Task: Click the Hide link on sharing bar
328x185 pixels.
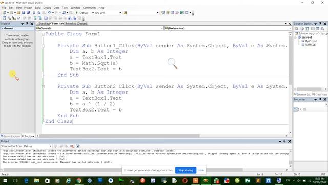Action: pos(201,170)
